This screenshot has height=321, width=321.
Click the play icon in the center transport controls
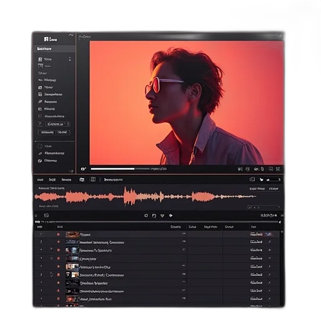(x=171, y=216)
